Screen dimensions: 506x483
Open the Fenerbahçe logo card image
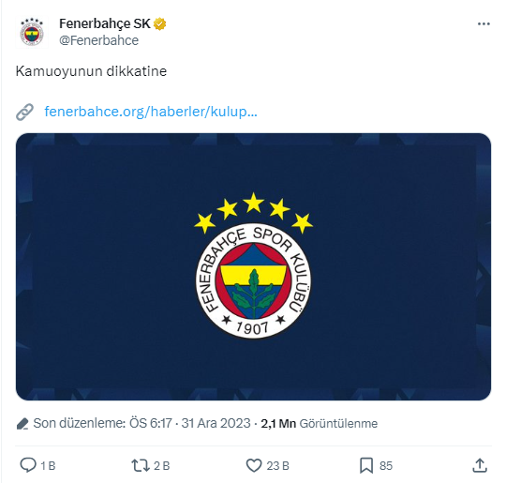(253, 267)
